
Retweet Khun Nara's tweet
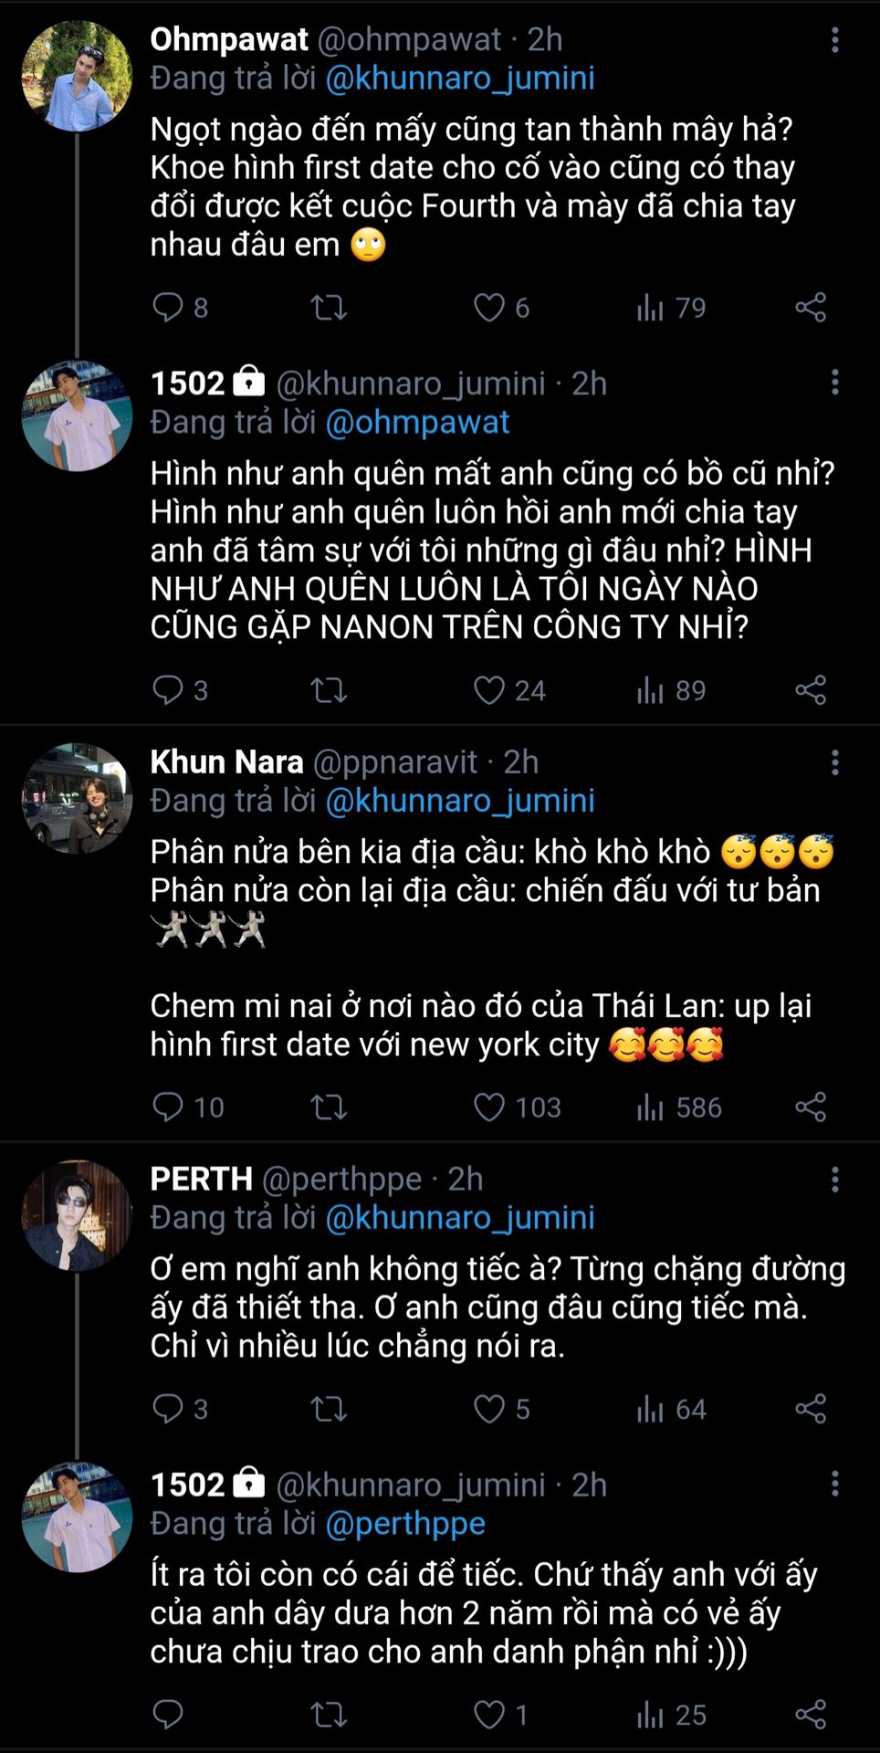(x=329, y=1107)
